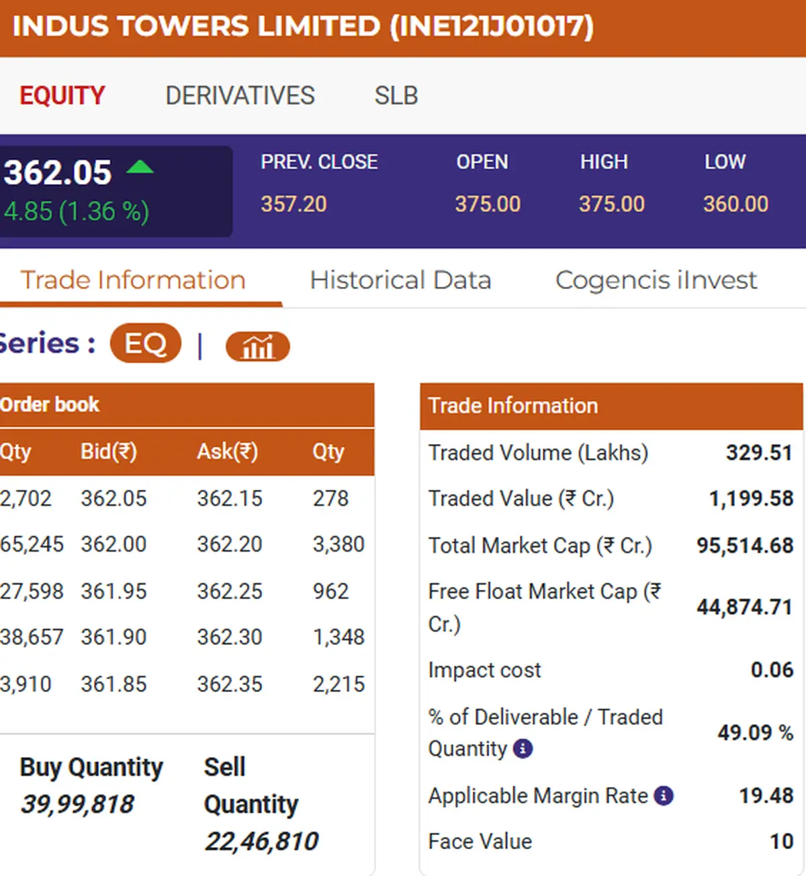806x876 pixels.
Task: Open the SLB tab
Action: pyautogui.click(x=396, y=95)
